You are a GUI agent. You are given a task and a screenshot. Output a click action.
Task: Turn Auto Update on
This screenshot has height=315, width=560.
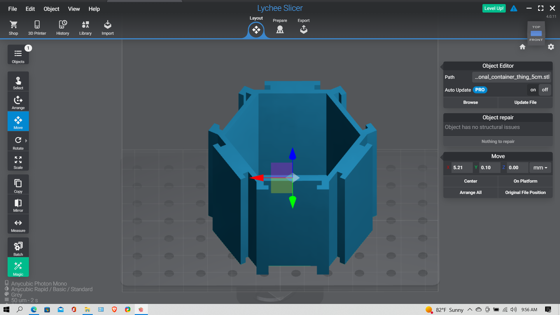click(x=533, y=90)
